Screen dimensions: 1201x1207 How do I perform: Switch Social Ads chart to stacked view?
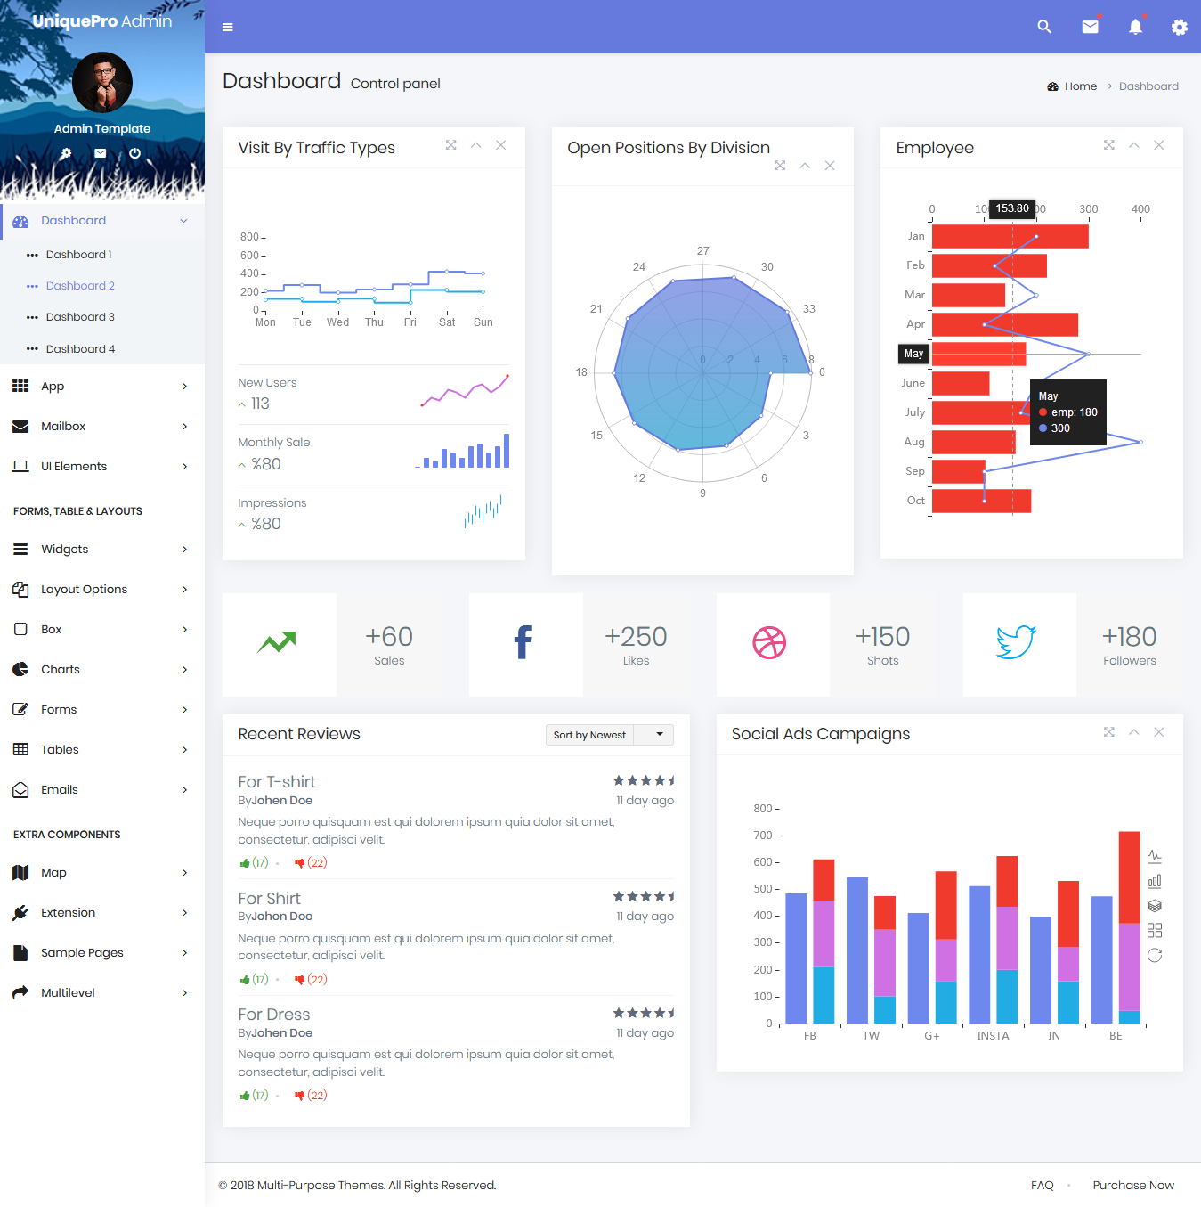(x=1155, y=906)
